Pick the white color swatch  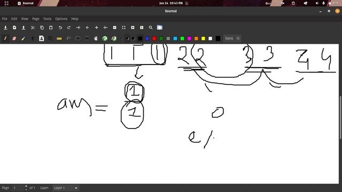210,39
